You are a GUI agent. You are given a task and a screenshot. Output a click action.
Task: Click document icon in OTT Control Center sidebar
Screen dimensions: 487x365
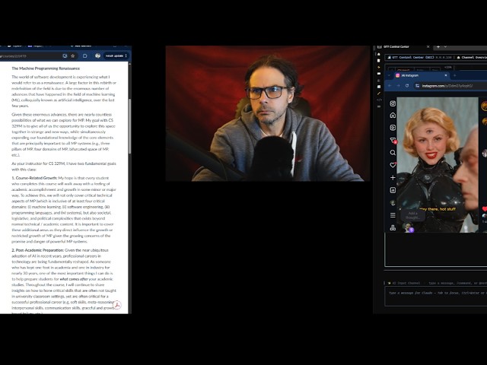(379, 61)
